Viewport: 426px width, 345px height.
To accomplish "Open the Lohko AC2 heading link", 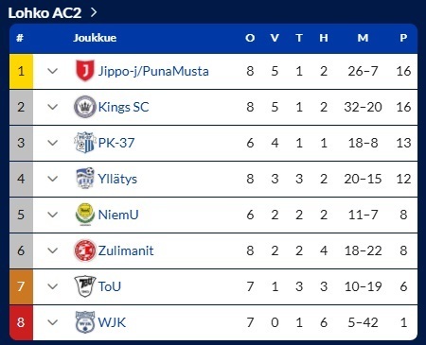I will (52, 13).
